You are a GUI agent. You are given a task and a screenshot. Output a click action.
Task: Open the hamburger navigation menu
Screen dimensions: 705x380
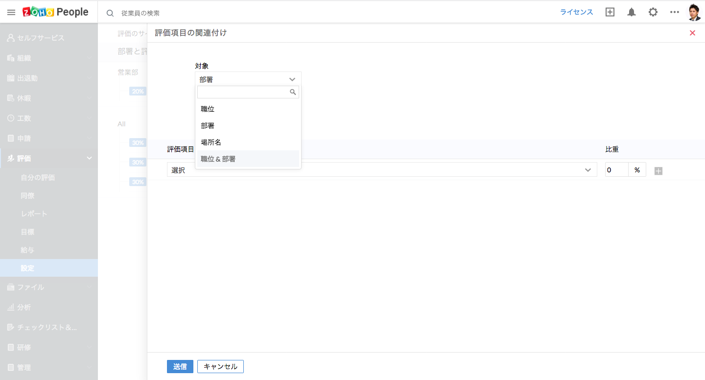point(11,12)
